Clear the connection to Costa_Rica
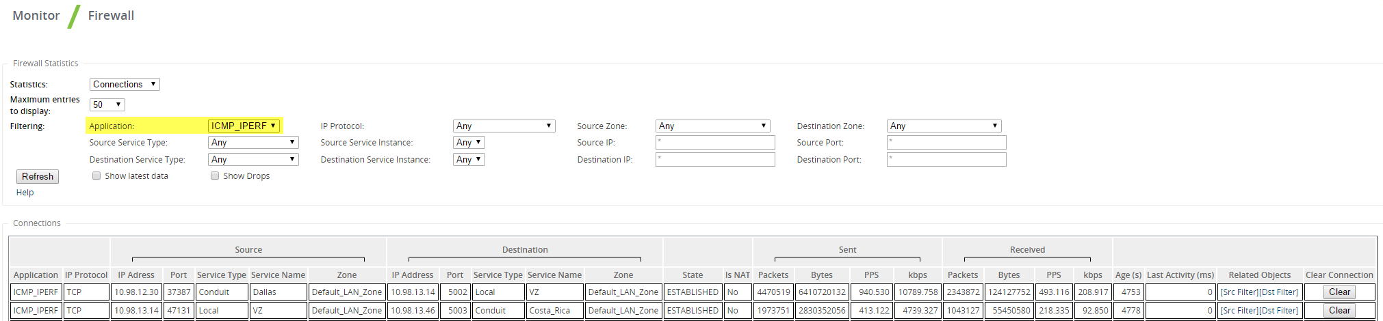 pos(1339,310)
